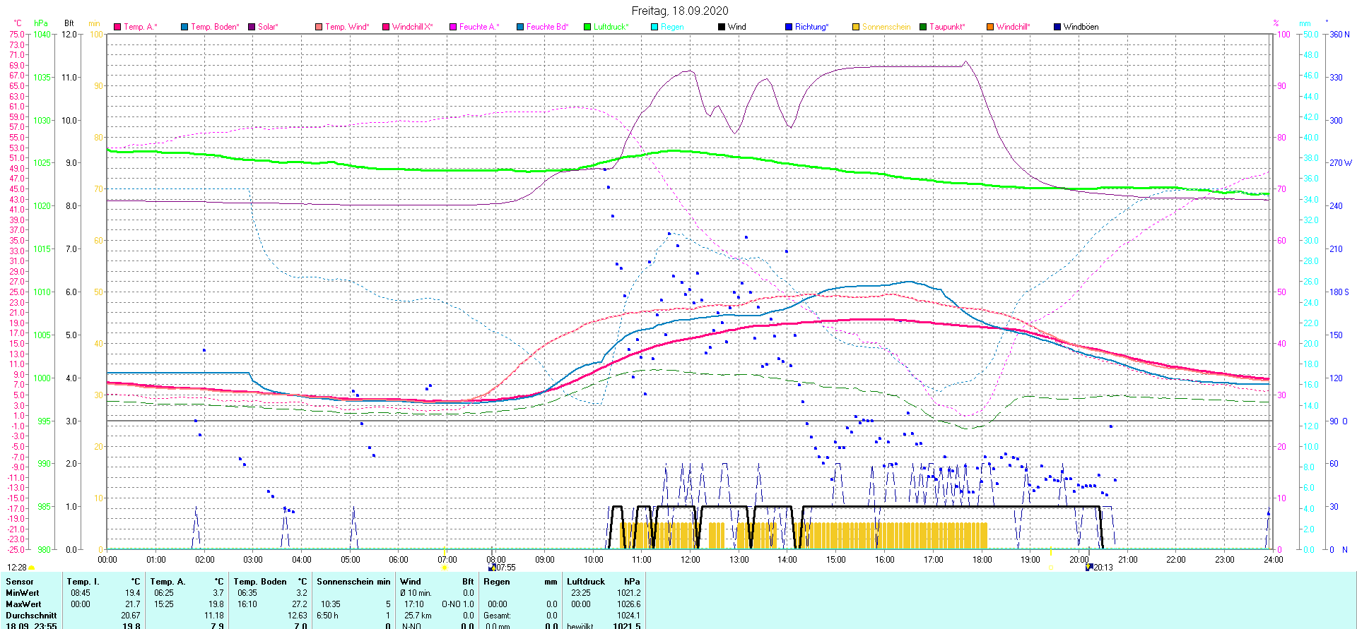Image resolution: width=1357 pixels, height=629 pixels.
Task: Toggle the Luftdruck* series in legend
Action: pos(611,27)
